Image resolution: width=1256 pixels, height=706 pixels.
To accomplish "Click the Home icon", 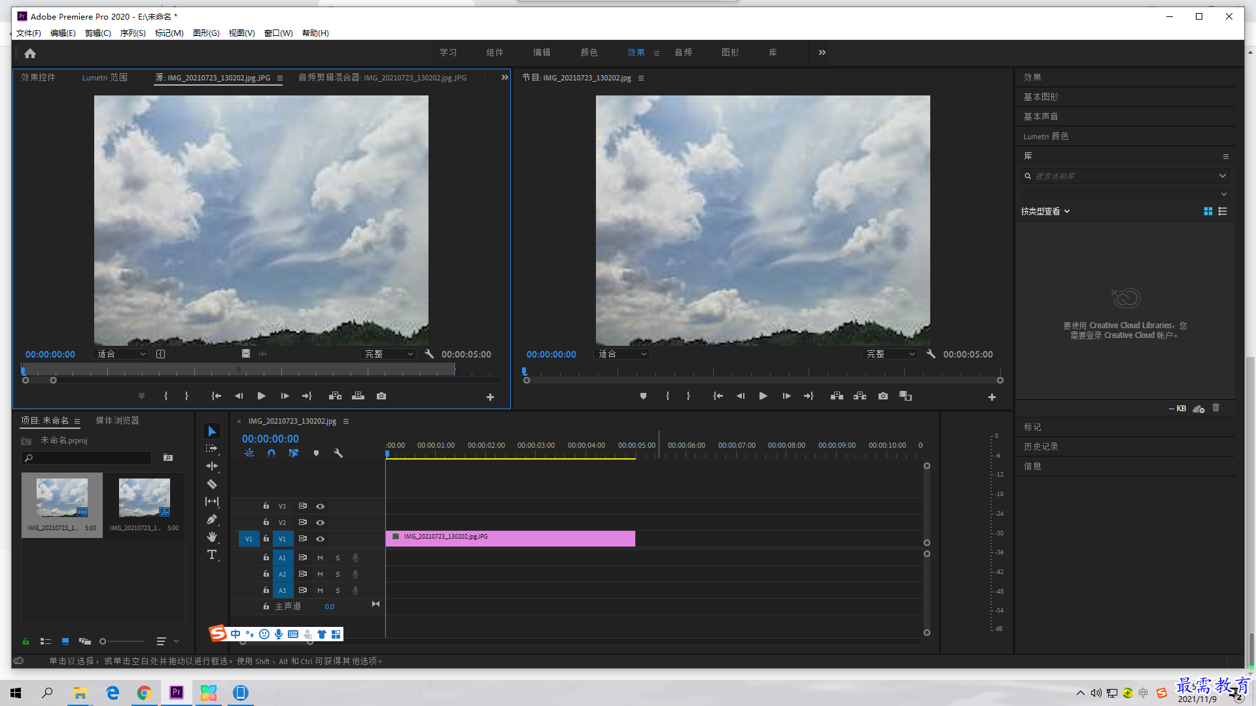I will (30, 53).
